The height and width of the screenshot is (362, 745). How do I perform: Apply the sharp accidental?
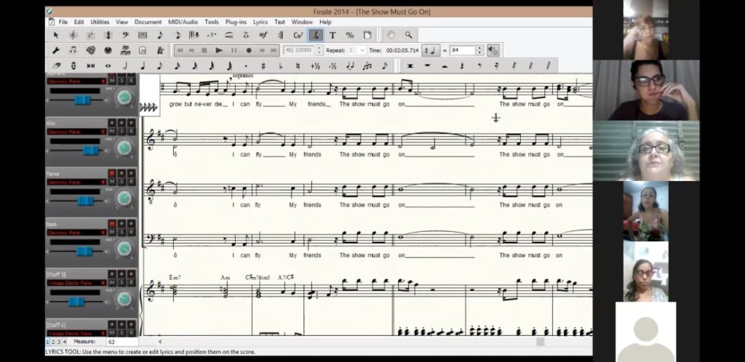(263, 66)
